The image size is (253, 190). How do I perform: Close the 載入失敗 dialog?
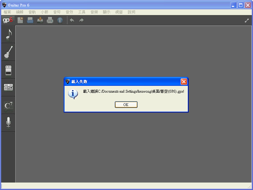[x=184, y=81]
